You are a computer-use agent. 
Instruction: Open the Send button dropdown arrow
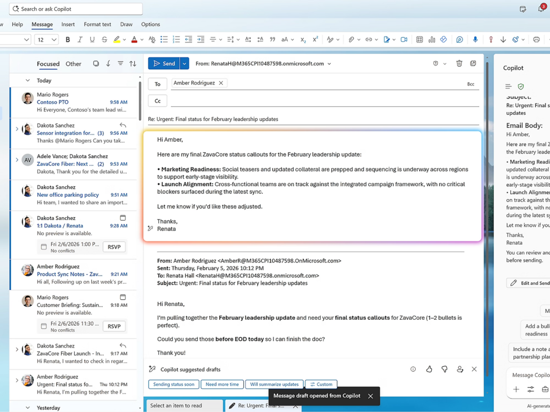click(183, 63)
